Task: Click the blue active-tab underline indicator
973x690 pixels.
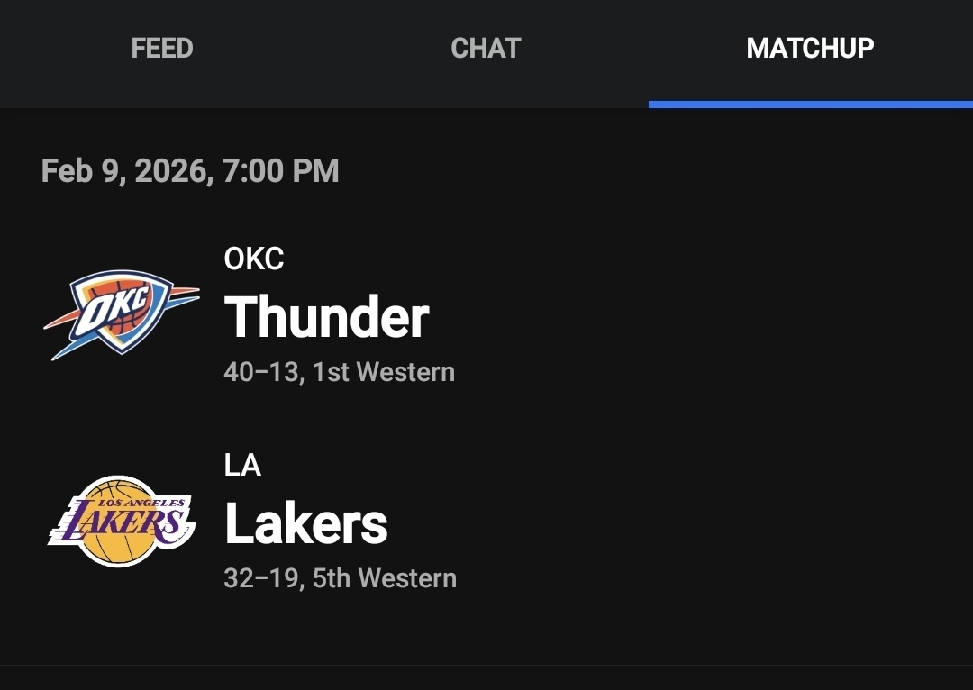Action: 810,104
